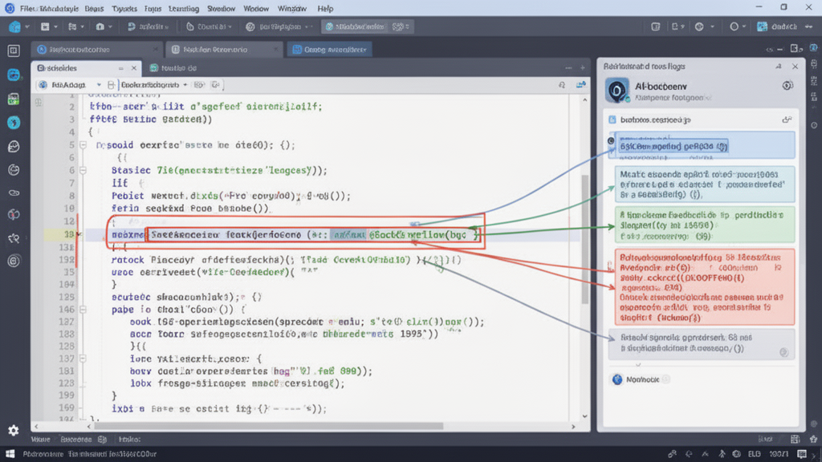The width and height of the screenshot is (822, 462).
Task: Select the first top document tab
Action: pos(97,50)
